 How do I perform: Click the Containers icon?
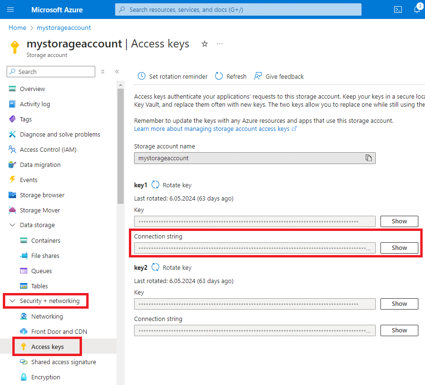pos(24,240)
